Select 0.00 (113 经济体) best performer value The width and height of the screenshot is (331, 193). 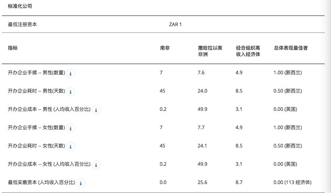pyautogui.click(x=292, y=182)
